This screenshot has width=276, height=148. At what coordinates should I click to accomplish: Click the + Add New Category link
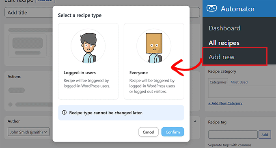[x=225, y=103]
